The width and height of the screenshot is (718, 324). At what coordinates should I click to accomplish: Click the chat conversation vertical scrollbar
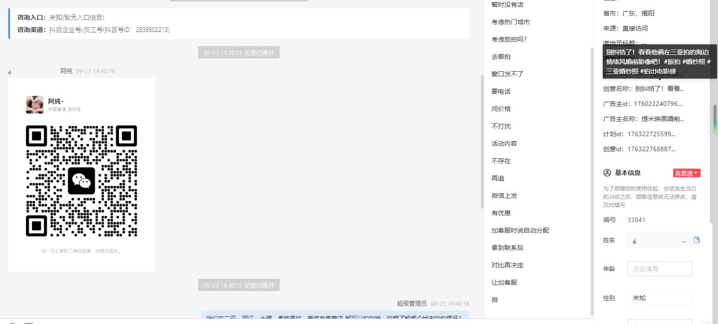(x=482, y=142)
